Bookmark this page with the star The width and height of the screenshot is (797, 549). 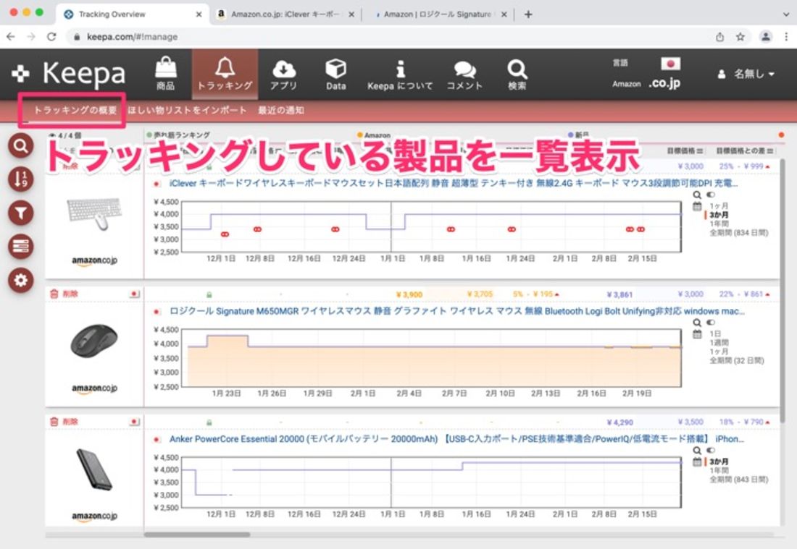tap(740, 37)
